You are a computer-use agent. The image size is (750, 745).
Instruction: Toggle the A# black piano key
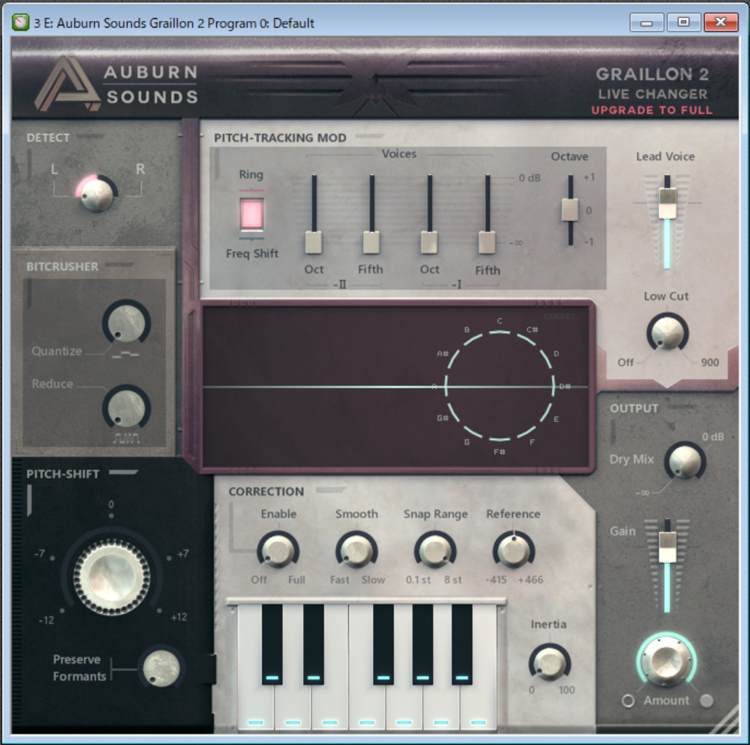462,644
